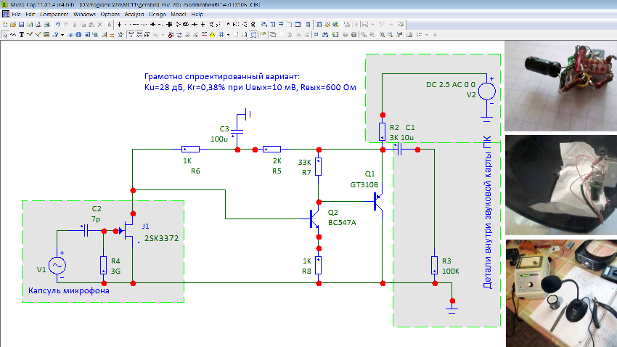Click the New file icon in toolbar
The height and width of the screenshot is (347, 617).
[4, 24]
